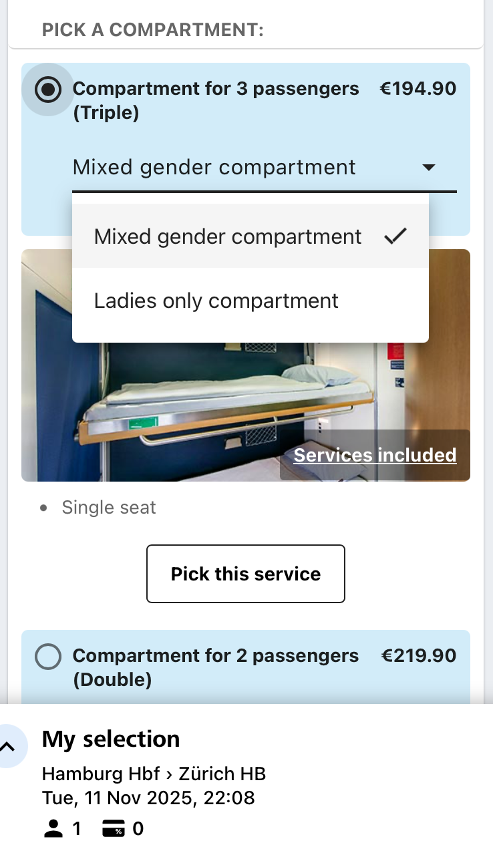The width and height of the screenshot is (493, 851).
Task: Open the Services included link
Action: [375, 456]
